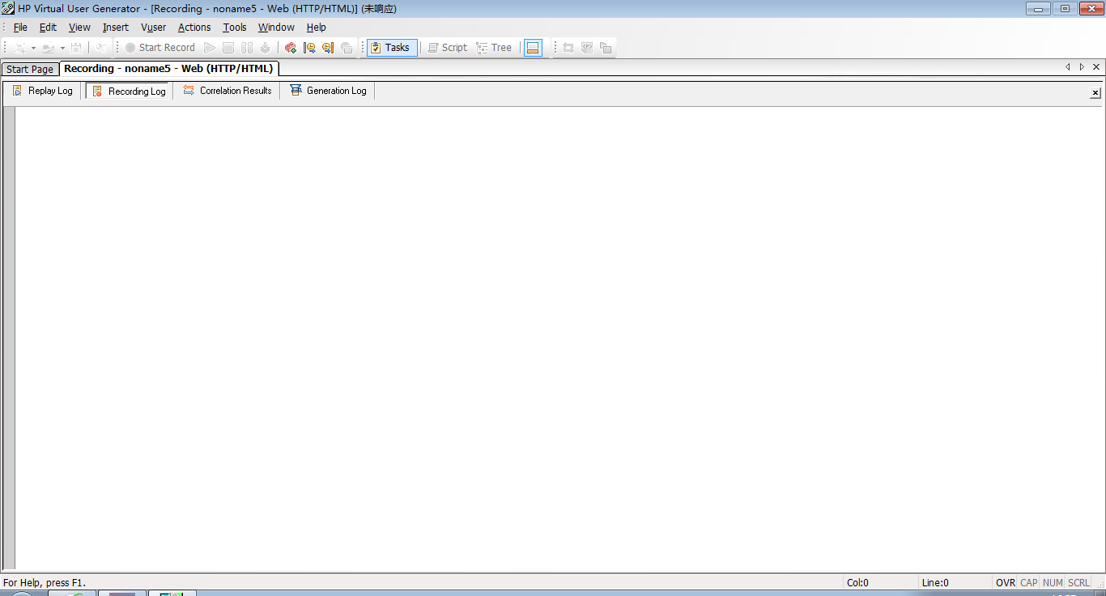Open the Window menu

(276, 28)
